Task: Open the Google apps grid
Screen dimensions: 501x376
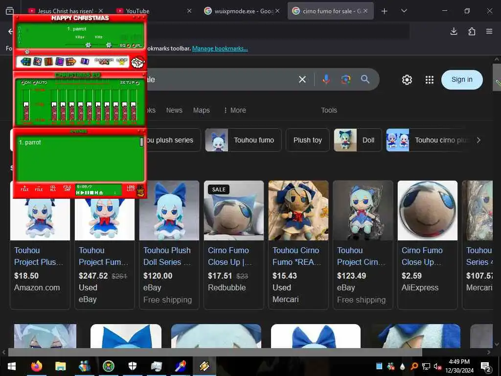Action: coord(430,80)
